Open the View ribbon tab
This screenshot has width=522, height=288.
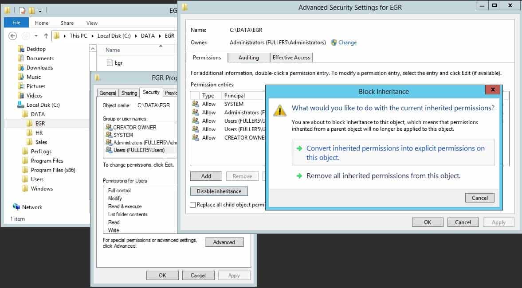point(92,23)
